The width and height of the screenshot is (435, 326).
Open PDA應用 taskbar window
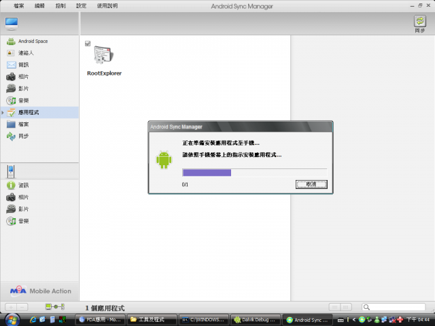[100, 320]
